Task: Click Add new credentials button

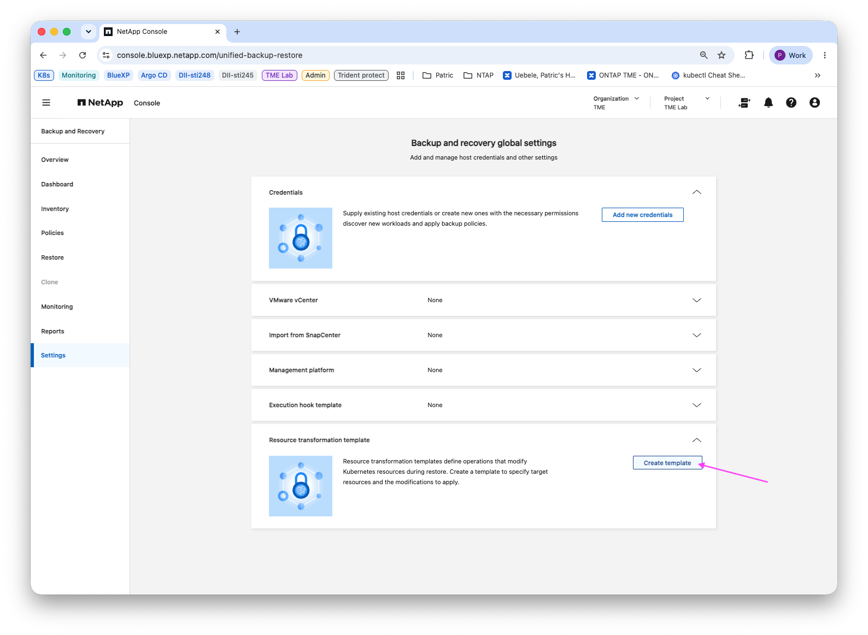Action: pos(643,215)
